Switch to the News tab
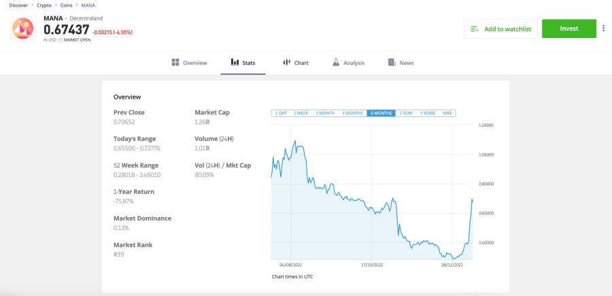612x296 pixels. pyautogui.click(x=407, y=63)
